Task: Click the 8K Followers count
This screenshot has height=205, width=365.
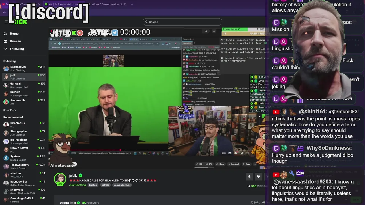Action: pyautogui.click(x=90, y=203)
